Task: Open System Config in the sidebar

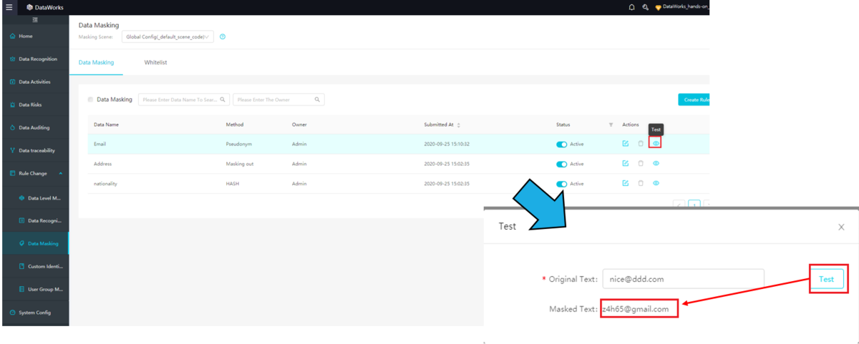Action: (35, 313)
